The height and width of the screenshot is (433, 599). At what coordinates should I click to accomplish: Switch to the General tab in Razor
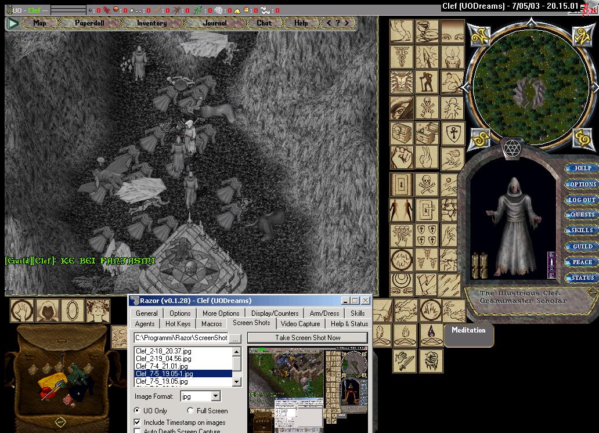coord(147,313)
